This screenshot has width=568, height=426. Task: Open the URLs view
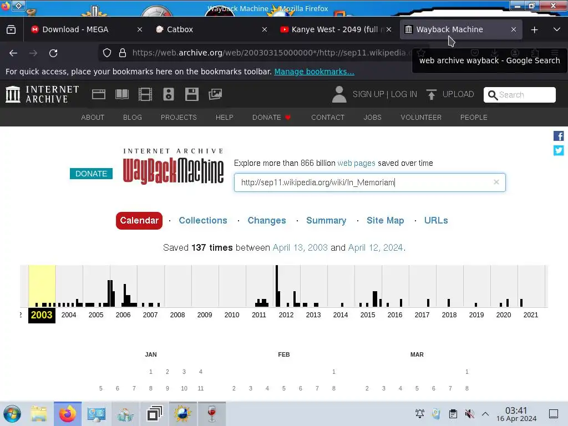click(436, 220)
